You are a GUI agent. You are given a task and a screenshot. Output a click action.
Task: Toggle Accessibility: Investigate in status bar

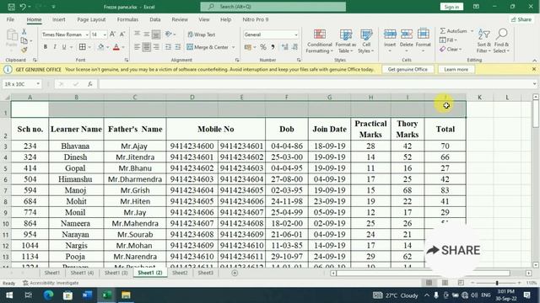click(x=51, y=283)
